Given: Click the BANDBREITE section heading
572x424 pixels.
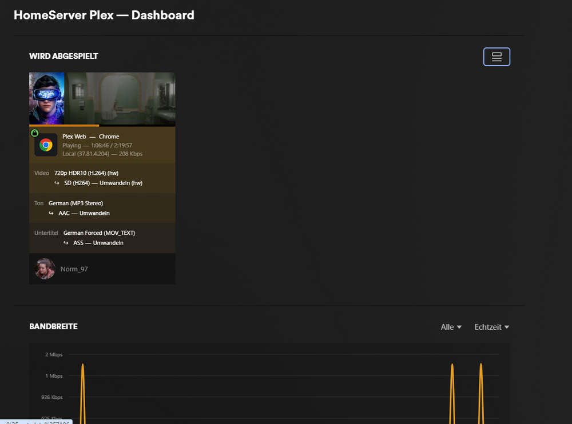Looking at the screenshot, I should pos(54,327).
